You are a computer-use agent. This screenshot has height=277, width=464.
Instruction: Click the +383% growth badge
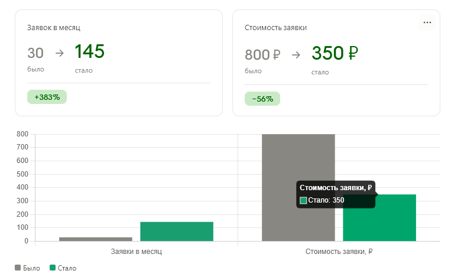(47, 97)
